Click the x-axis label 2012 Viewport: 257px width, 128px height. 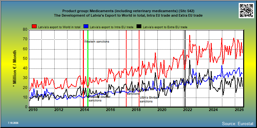pos(59,109)
